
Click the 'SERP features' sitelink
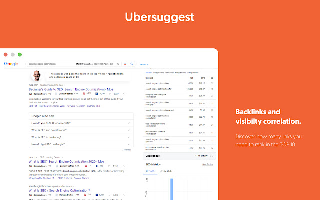click(x=65, y=178)
